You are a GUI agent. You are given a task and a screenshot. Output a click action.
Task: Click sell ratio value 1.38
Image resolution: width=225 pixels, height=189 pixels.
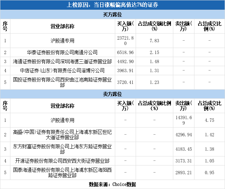click(210, 149)
